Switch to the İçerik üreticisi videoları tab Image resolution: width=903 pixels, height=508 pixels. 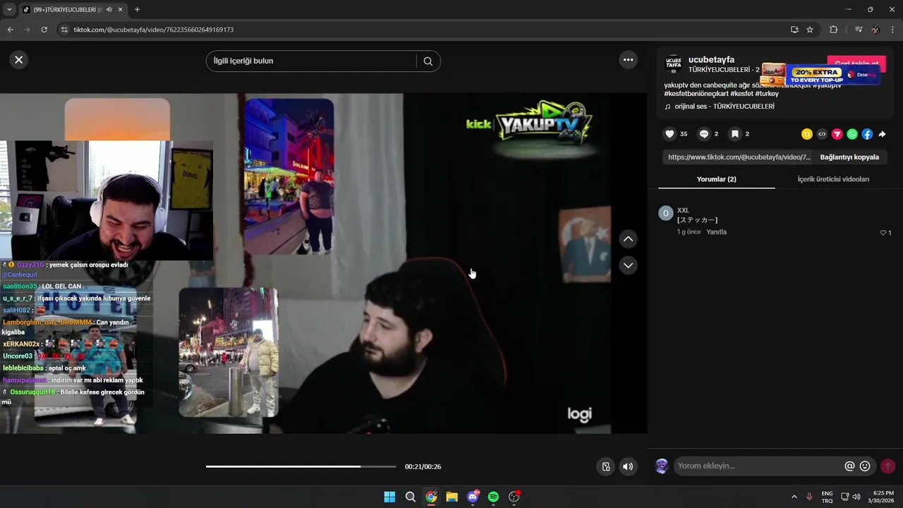coord(833,179)
